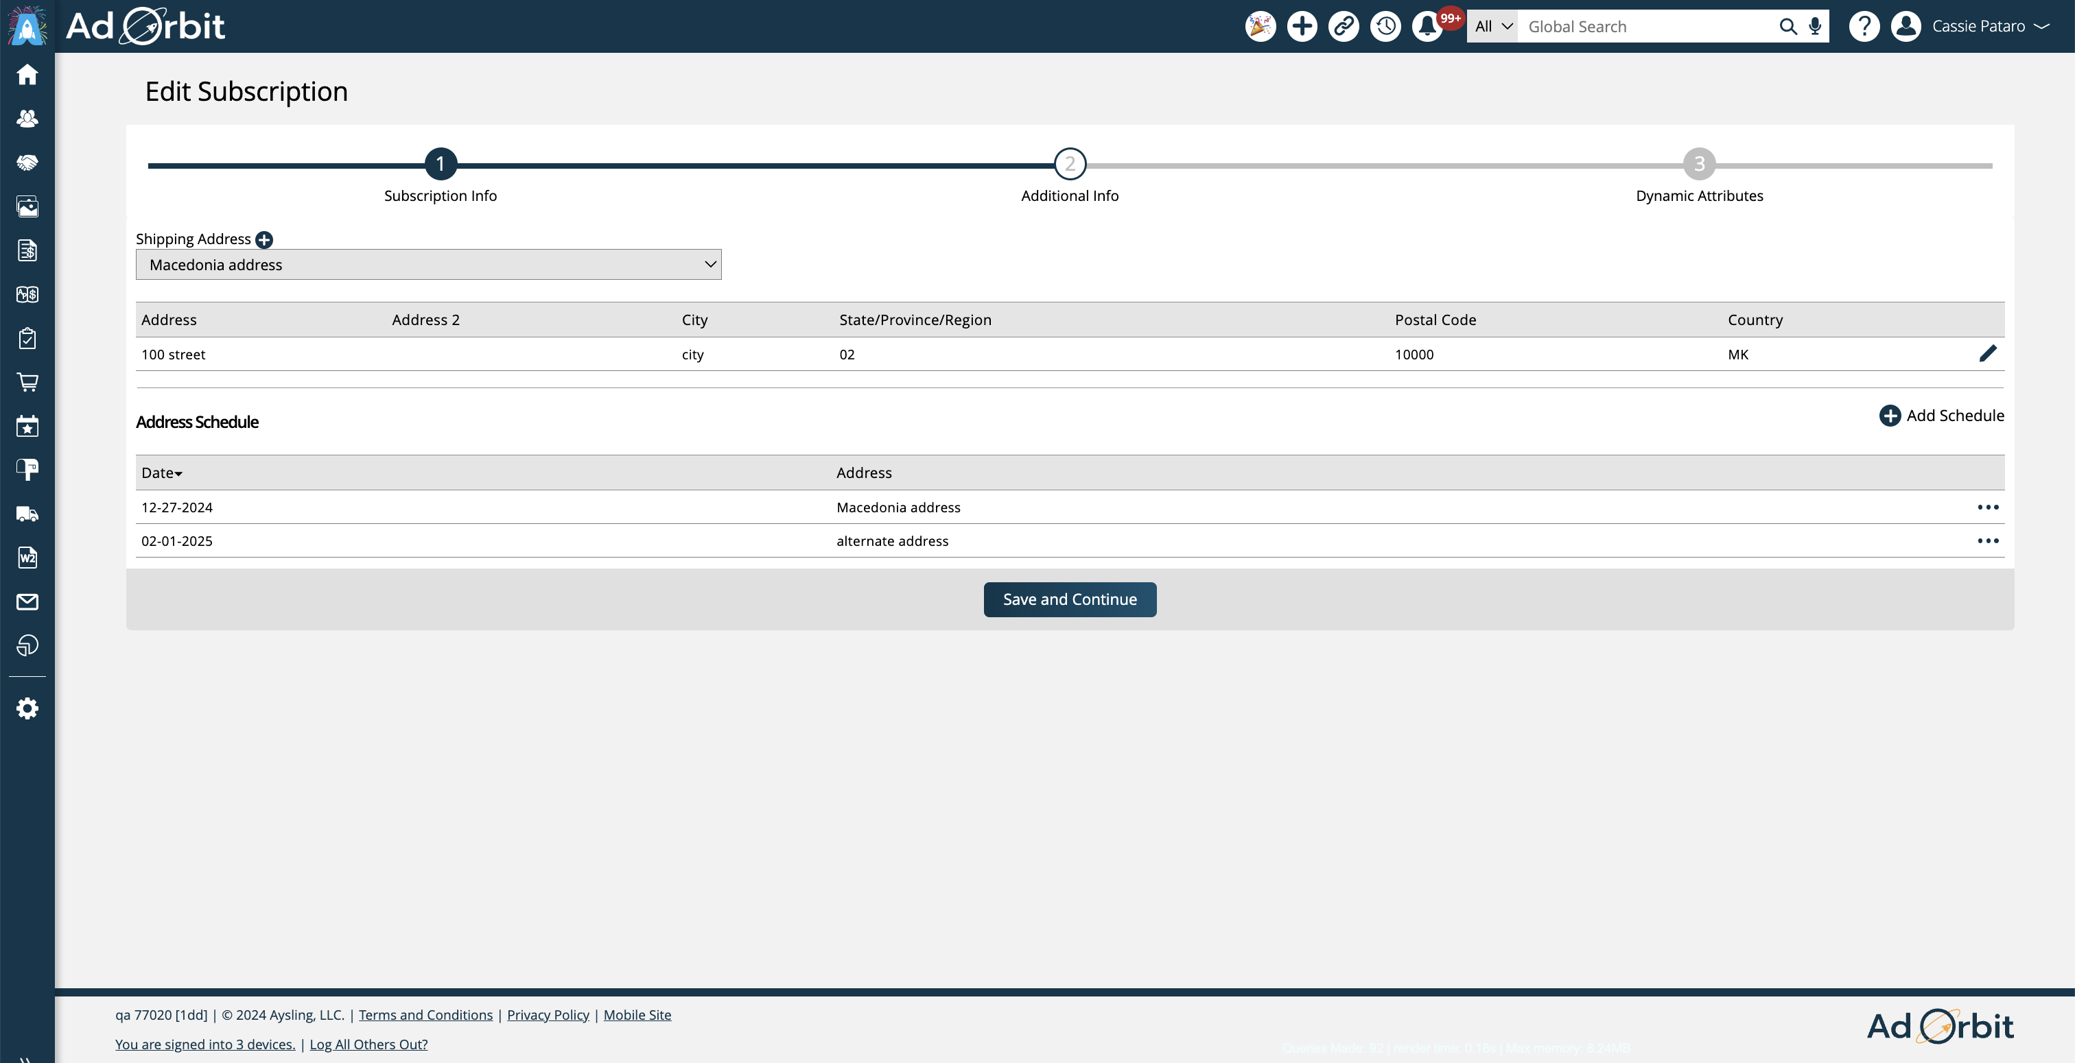Open the help question mark icon

pyautogui.click(x=1864, y=27)
